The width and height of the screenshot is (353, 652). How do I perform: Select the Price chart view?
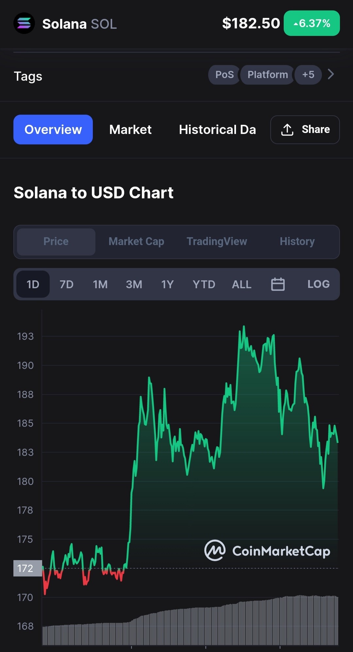(x=56, y=242)
